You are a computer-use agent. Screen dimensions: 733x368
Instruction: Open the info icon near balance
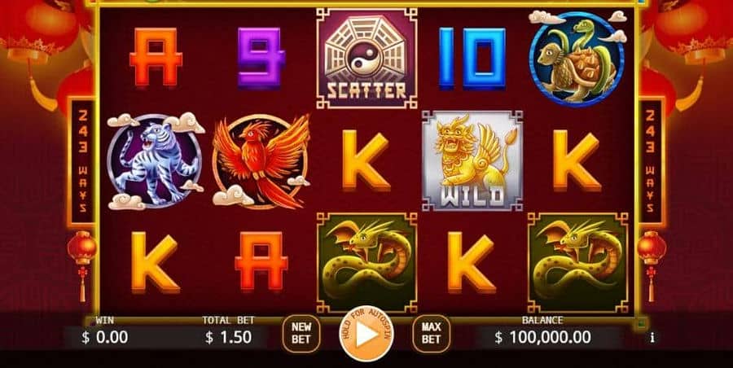click(x=652, y=337)
